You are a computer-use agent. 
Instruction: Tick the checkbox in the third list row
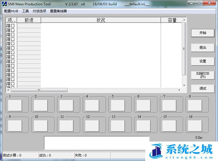[13, 35]
